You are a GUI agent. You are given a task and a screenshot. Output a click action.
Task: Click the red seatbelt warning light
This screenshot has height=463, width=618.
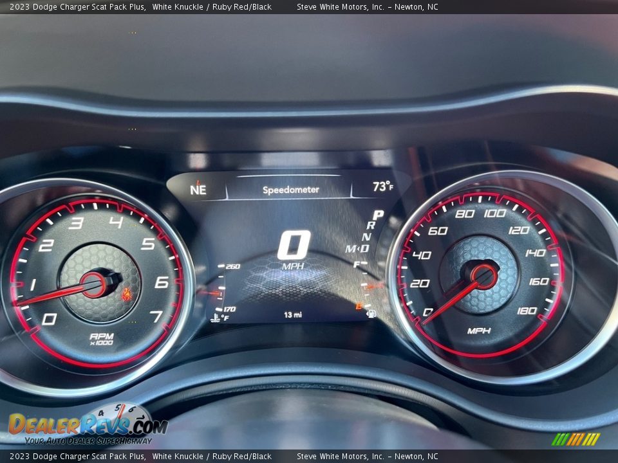click(x=127, y=295)
